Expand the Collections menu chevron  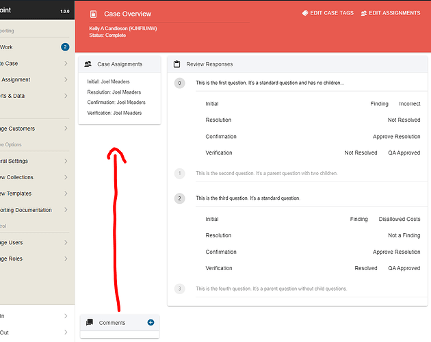pyautogui.click(x=66, y=177)
